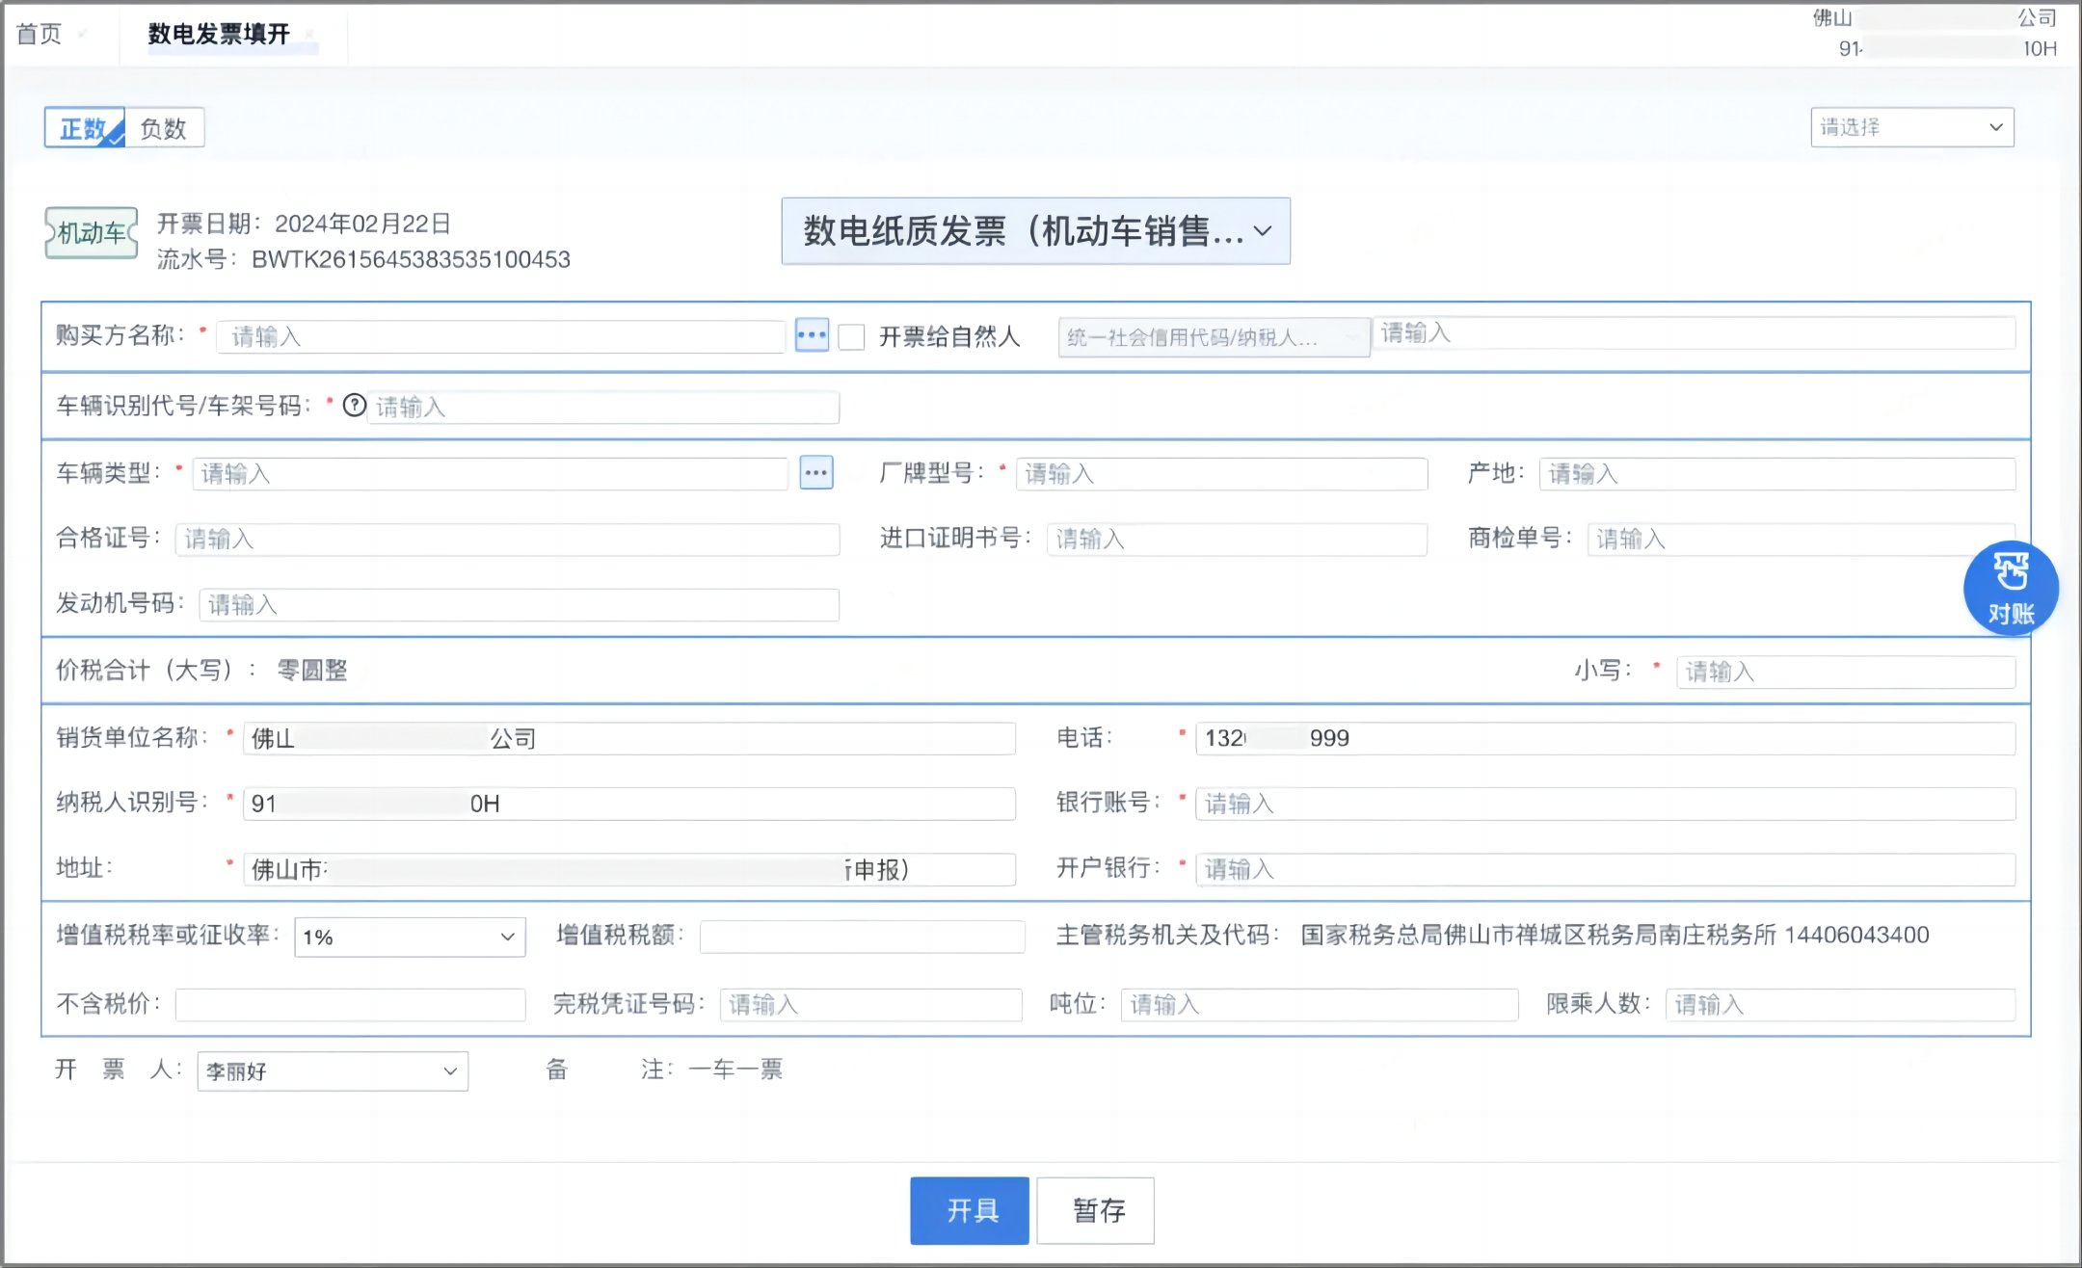
Task: Click the tax authority code 14406043400
Action: pos(1857,935)
